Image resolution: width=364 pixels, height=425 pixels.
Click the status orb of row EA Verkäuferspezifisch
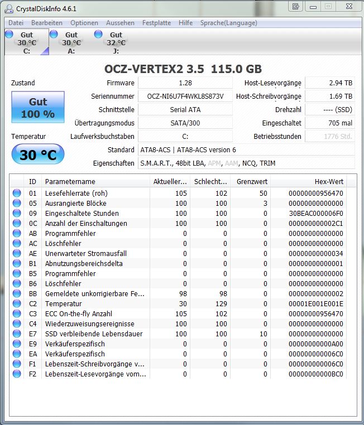coord(17,354)
